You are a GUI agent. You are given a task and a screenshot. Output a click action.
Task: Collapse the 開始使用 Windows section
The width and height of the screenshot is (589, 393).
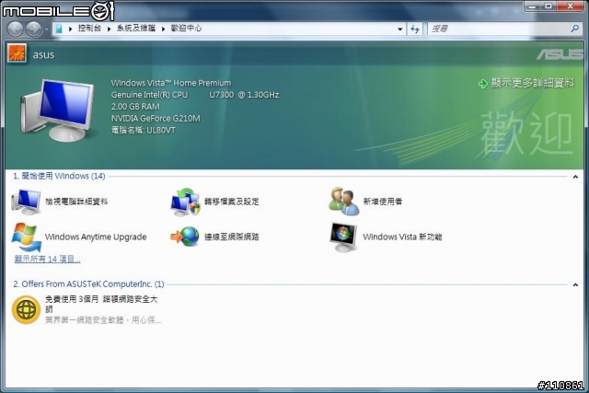(x=575, y=176)
